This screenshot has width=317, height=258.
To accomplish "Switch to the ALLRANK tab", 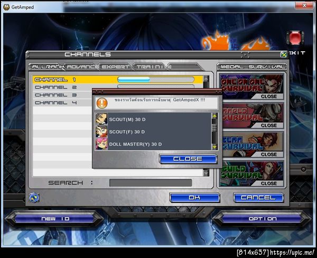I will coord(48,67).
